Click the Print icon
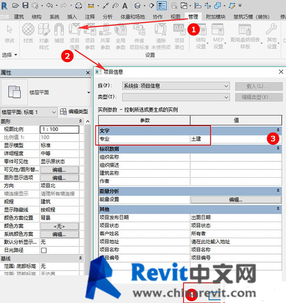The height and width of the screenshot is (303, 286). 79,6
